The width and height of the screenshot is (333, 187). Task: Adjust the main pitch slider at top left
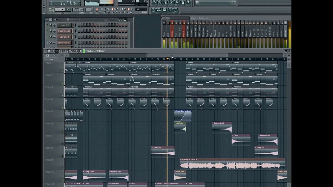click(44, 6)
